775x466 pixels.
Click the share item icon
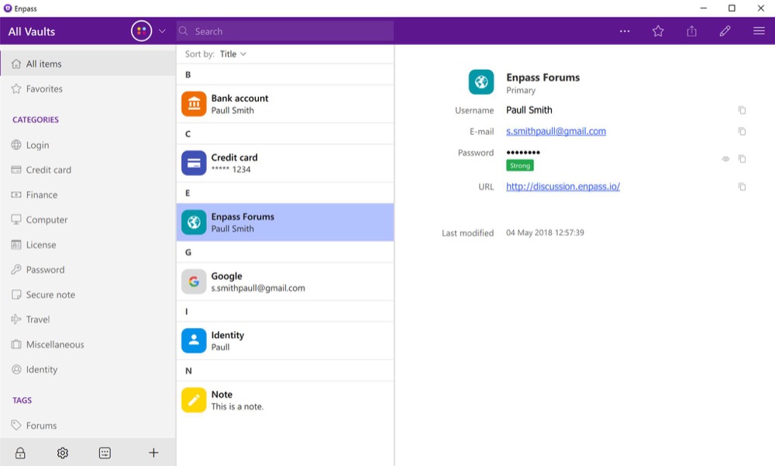pos(691,31)
